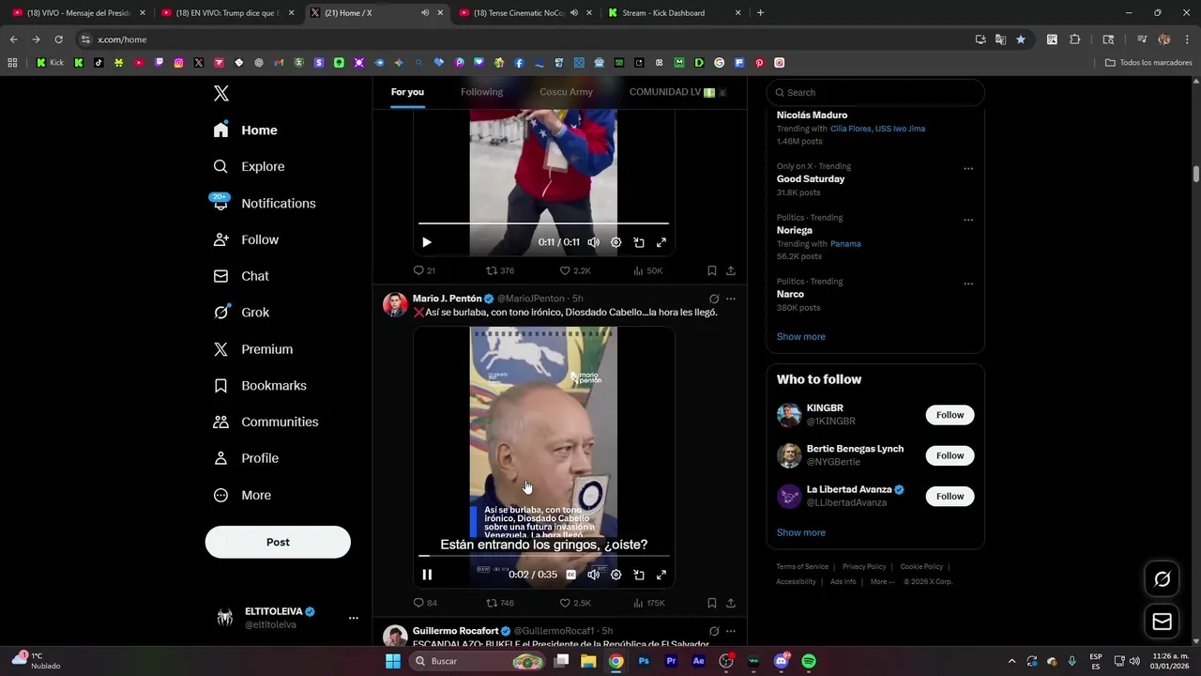Open ELTITOLEIVA account options menu
This screenshot has height=676, width=1201.
pos(353,618)
